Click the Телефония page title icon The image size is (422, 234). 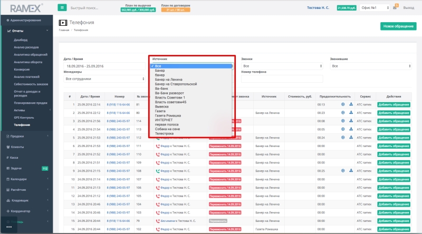click(63, 23)
